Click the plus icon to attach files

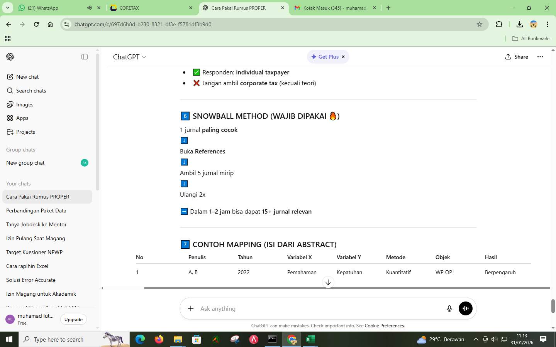[190, 308]
